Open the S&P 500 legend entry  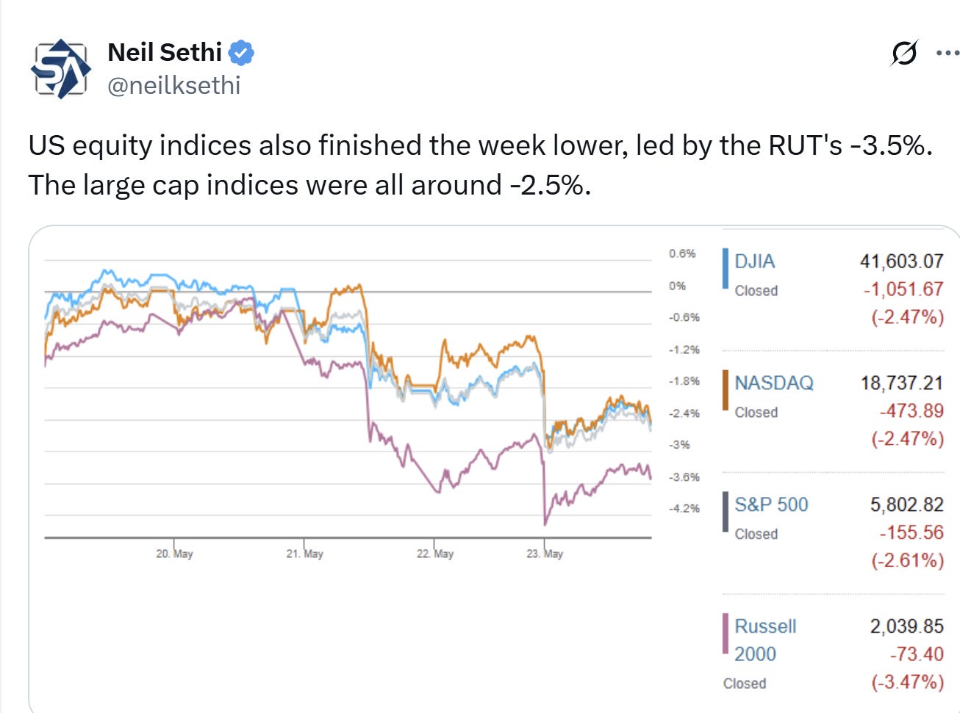[772, 504]
